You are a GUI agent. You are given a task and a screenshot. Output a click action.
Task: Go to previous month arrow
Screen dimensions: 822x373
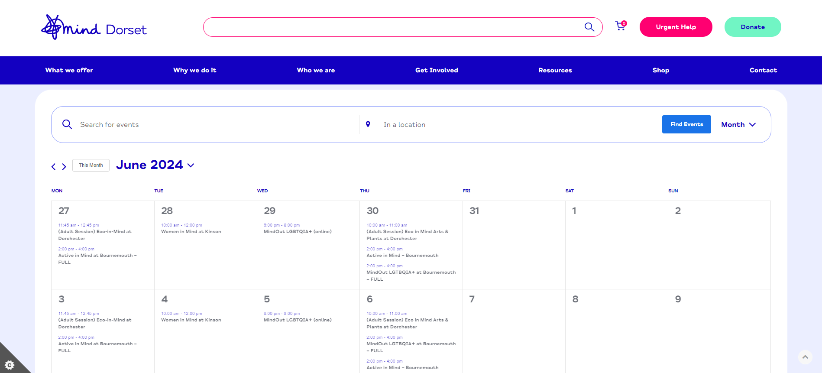[54, 166]
